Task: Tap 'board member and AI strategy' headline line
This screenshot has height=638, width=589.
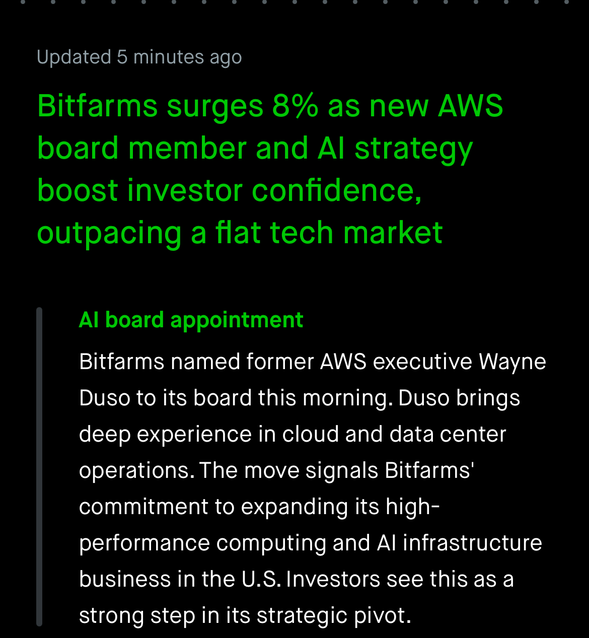Action: (x=255, y=149)
